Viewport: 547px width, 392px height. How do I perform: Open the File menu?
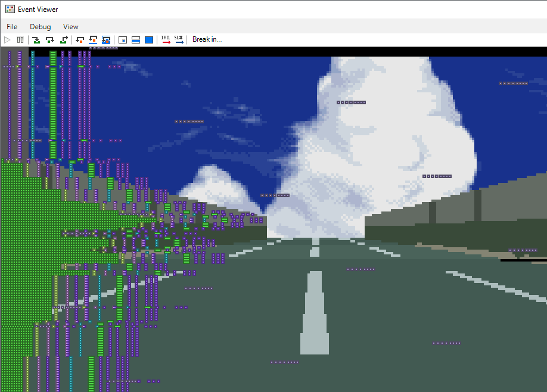pyautogui.click(x=12, y=26)
